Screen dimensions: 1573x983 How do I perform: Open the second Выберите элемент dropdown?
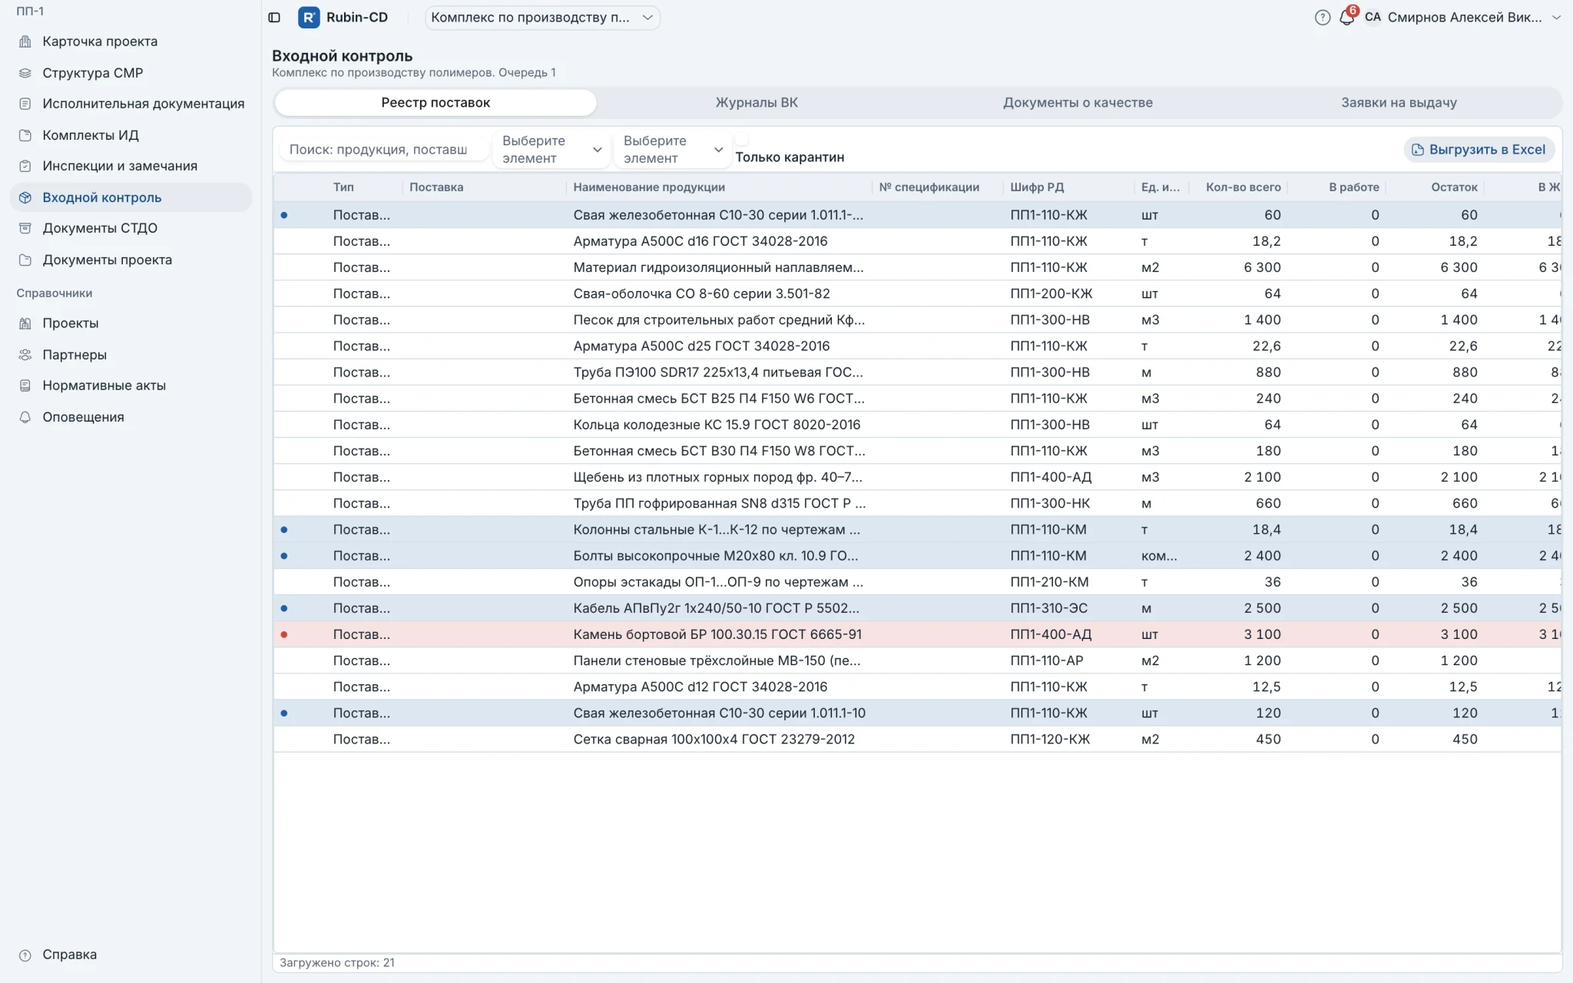coord(672,150)
